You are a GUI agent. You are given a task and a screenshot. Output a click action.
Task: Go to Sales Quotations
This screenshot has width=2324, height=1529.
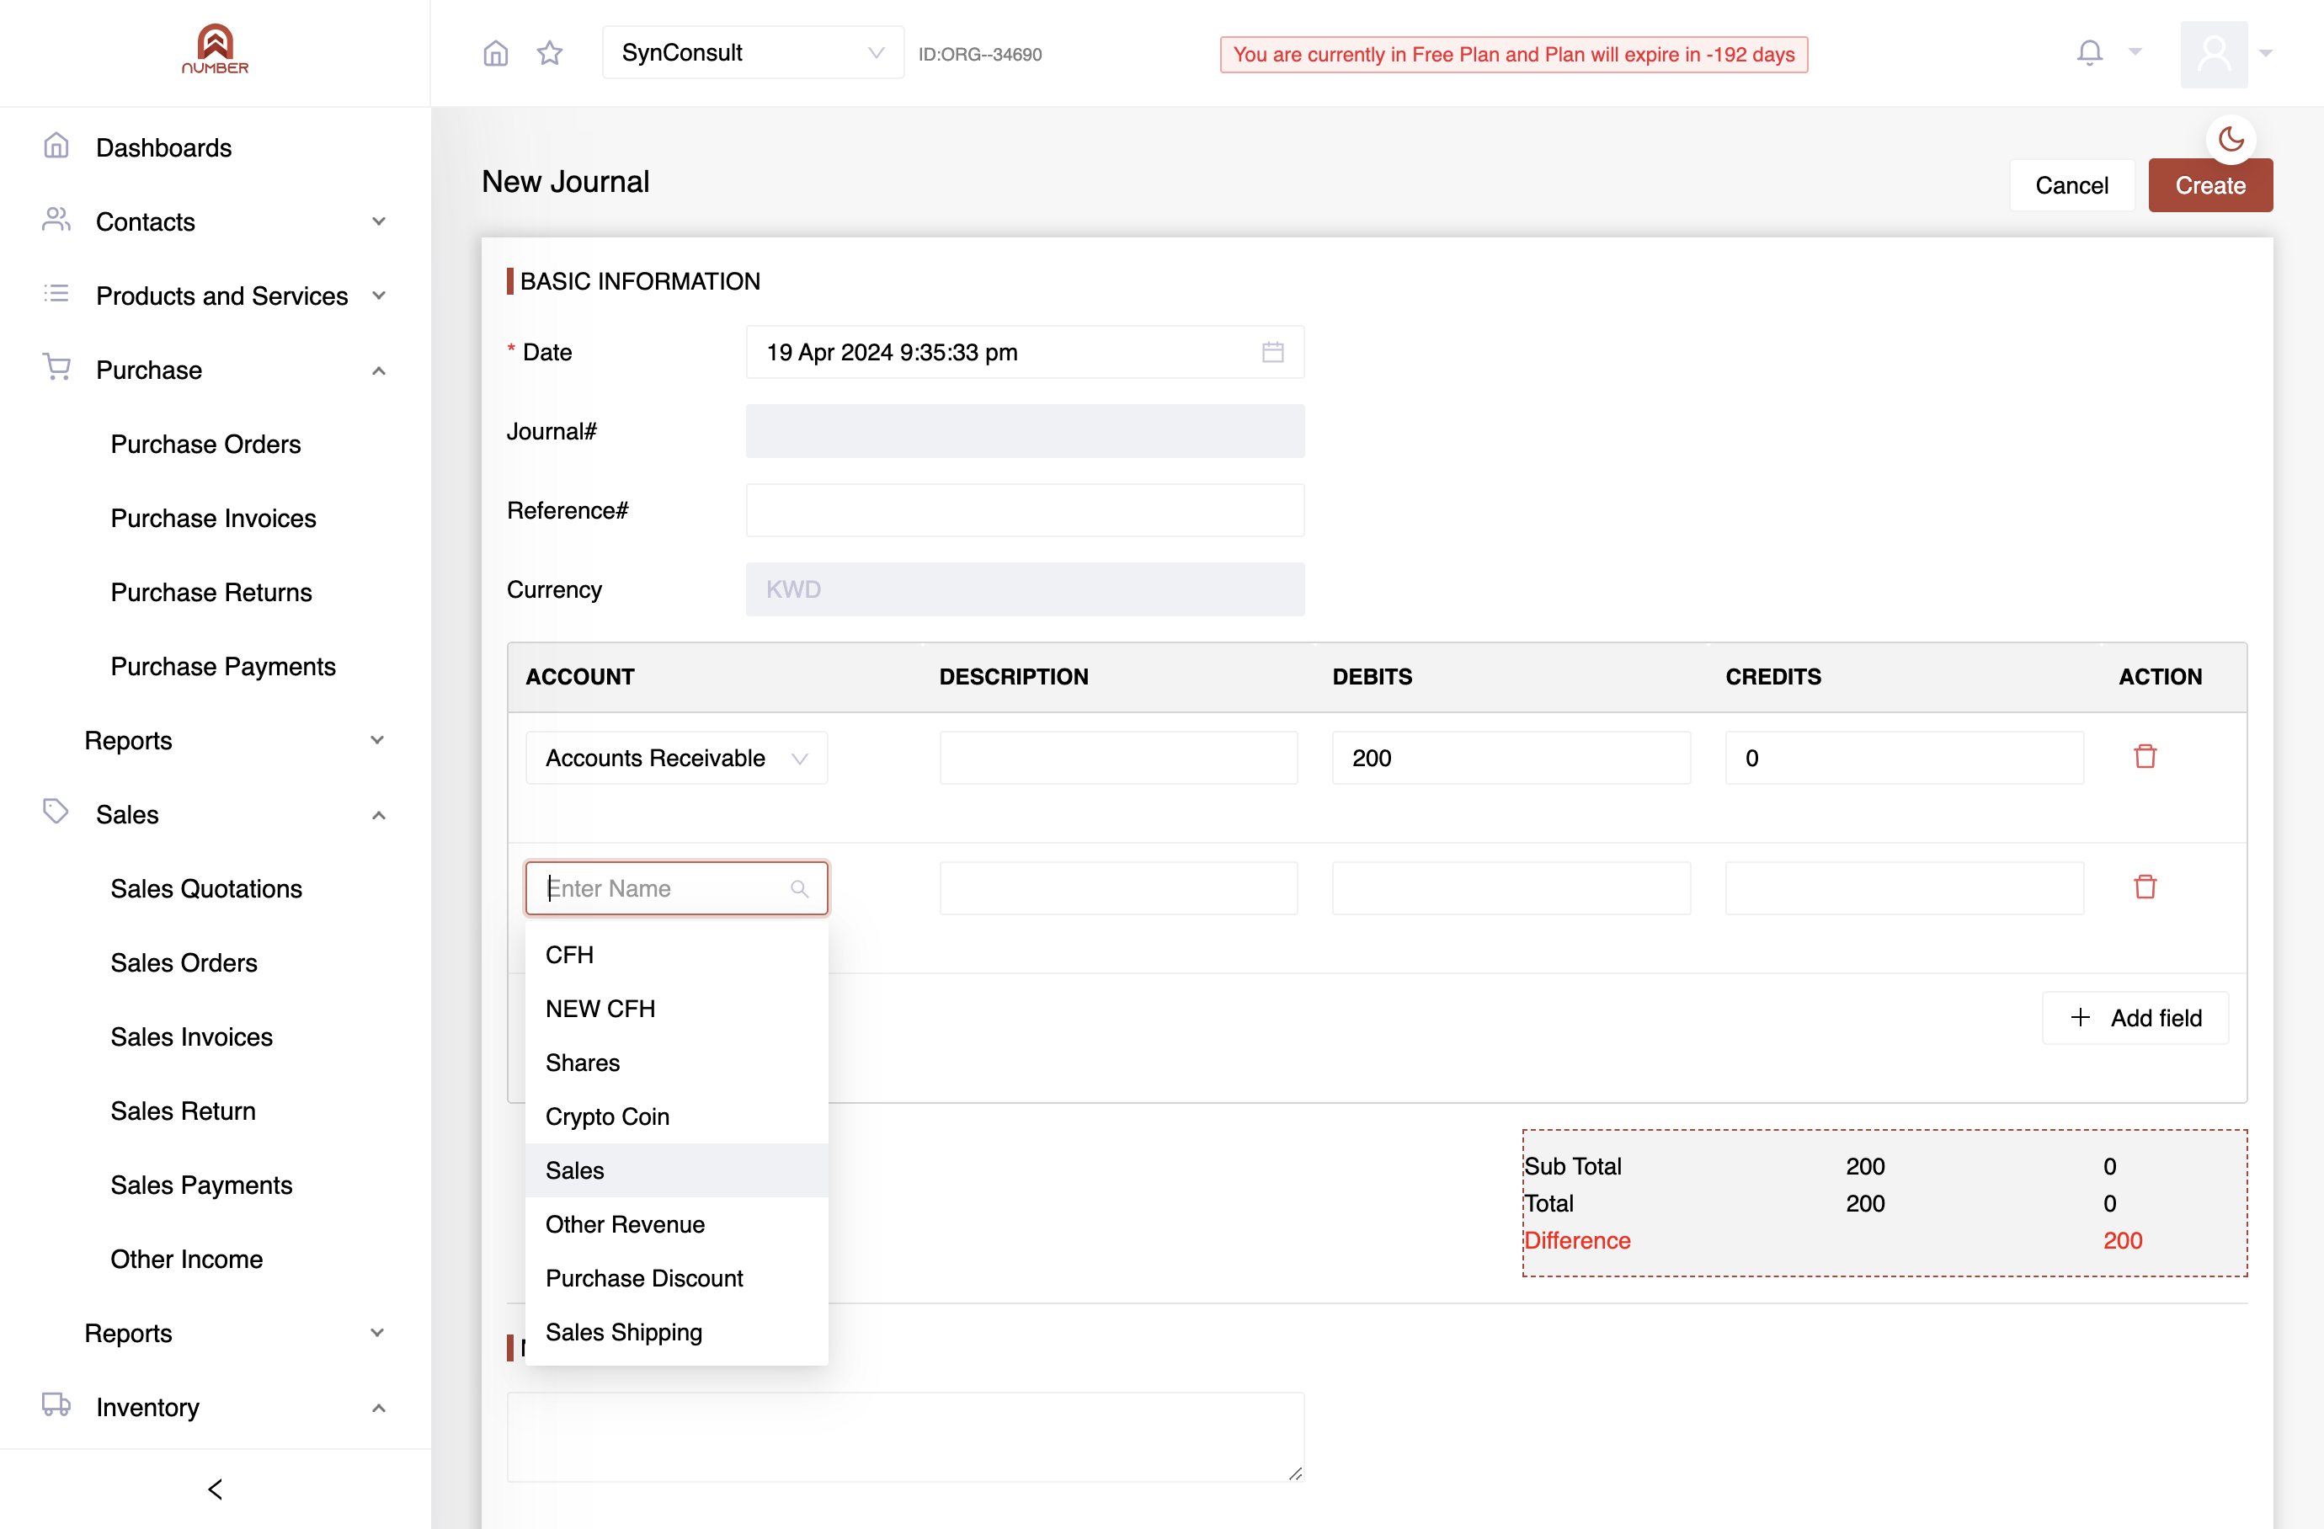click(x=206, y=888)
